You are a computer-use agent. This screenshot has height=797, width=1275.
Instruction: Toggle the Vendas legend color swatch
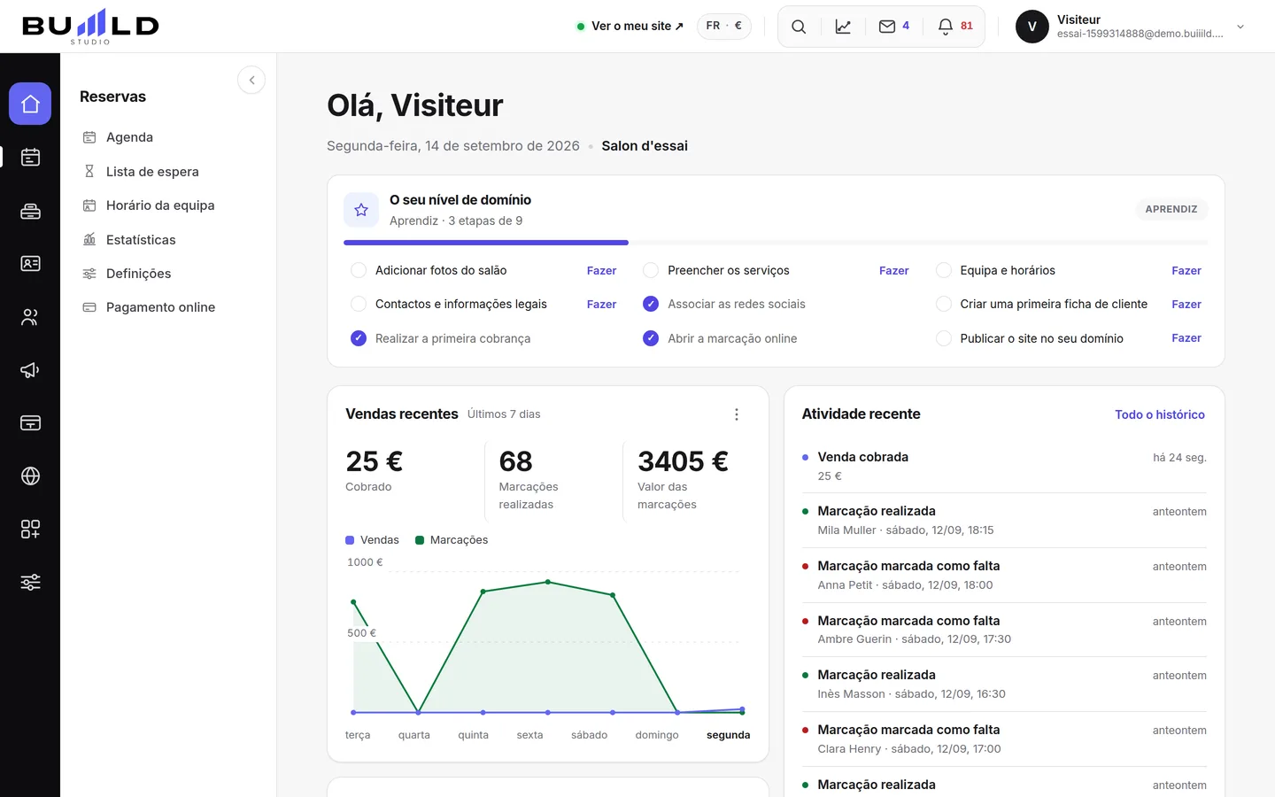(350, 540)
